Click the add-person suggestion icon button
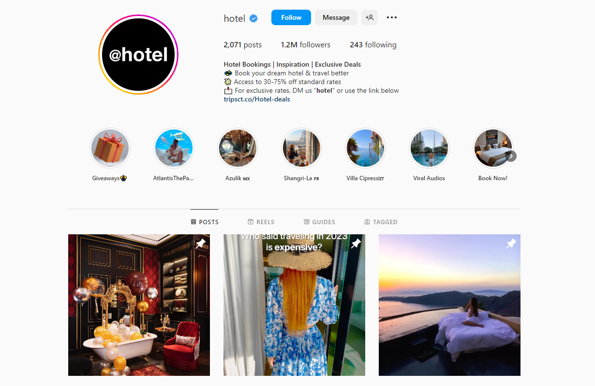Screen dimensions: 595x386 (x=370, y=17)
